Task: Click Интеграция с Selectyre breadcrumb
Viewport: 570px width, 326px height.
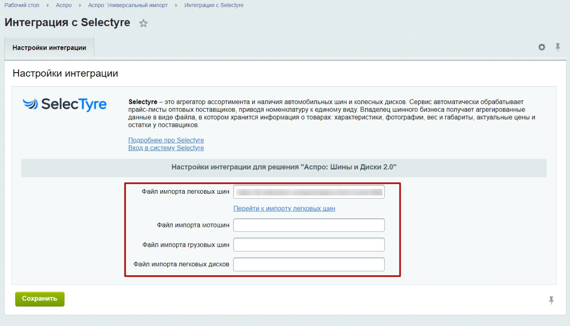Action: tap(214, 5)
